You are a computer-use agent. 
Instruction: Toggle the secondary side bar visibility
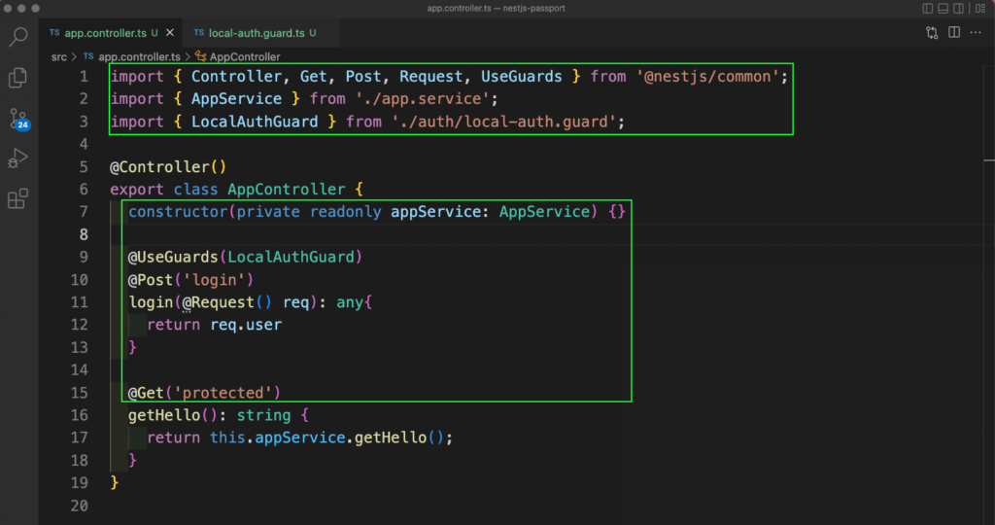pyautogui.click(x=959, y=9)
